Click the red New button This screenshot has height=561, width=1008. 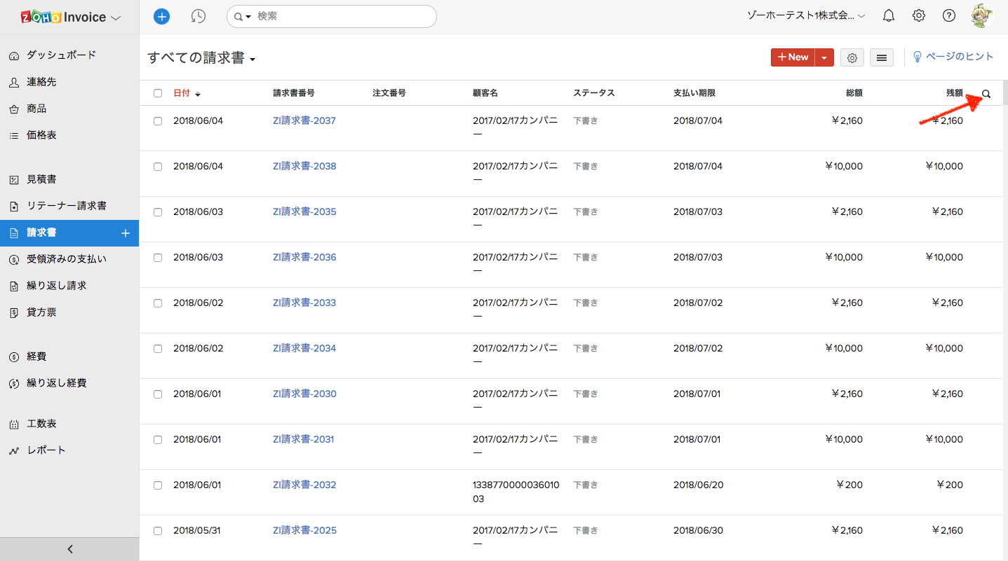pos(793,57)
